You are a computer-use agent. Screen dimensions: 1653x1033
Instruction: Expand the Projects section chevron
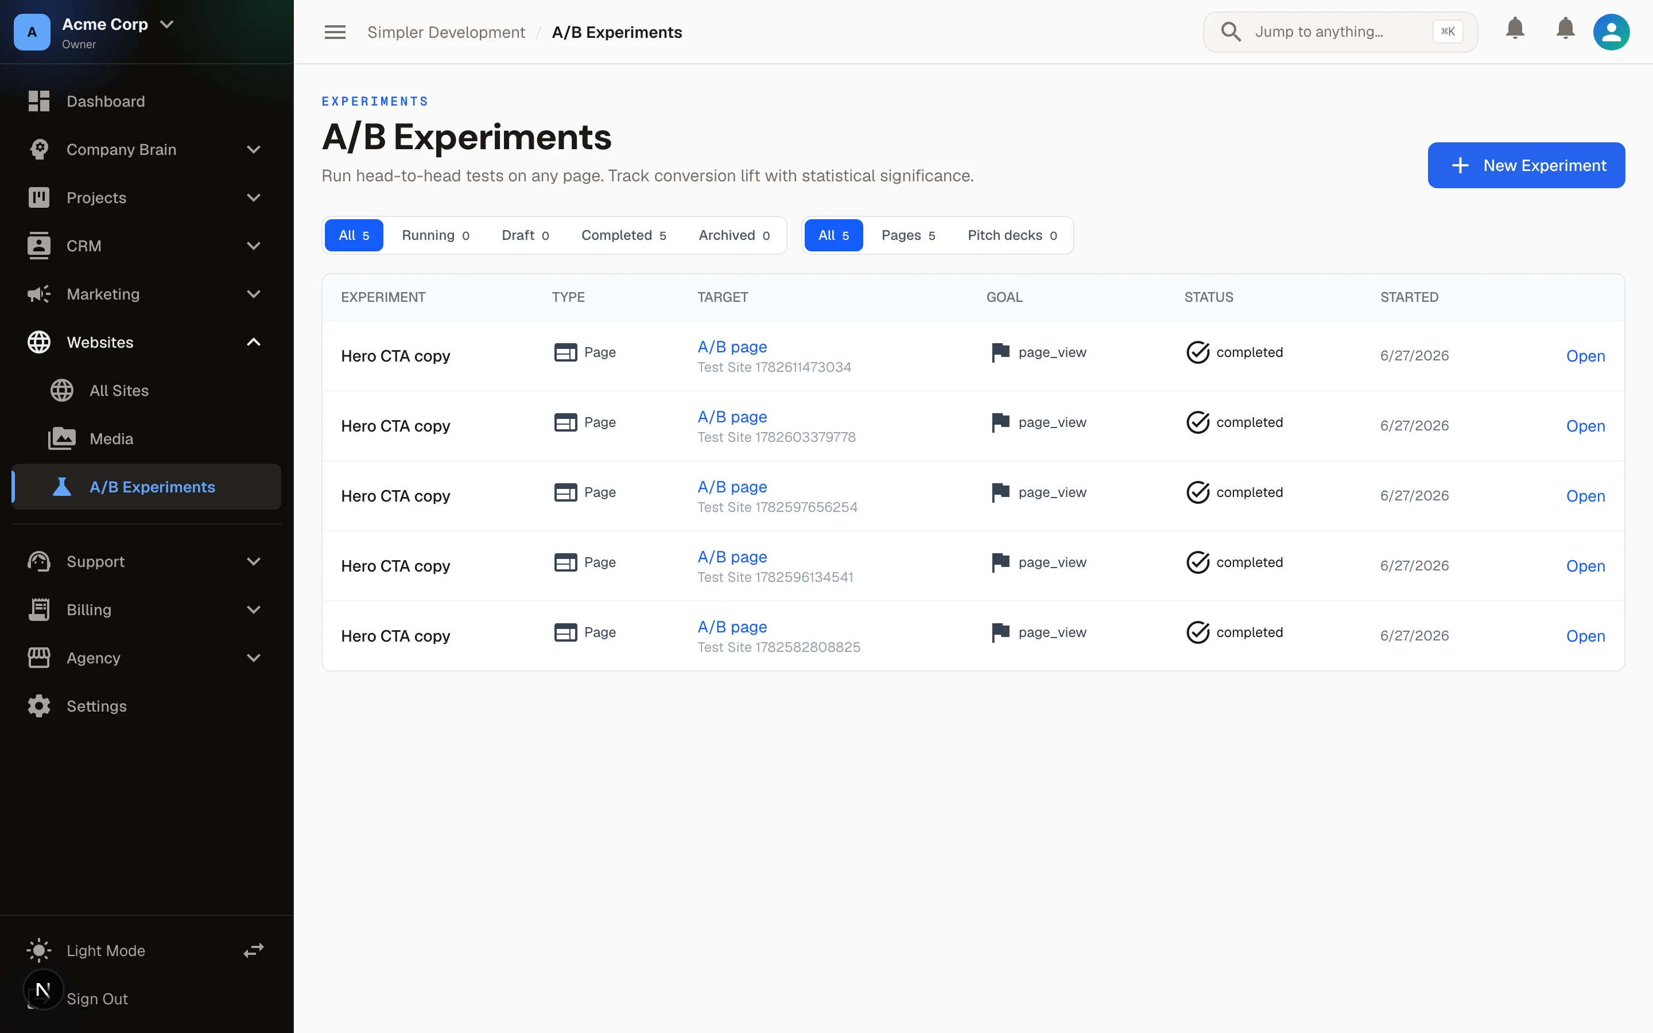coord(254,198)
